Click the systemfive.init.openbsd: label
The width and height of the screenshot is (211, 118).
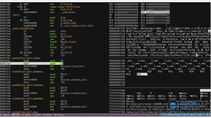(x=28, y=99)
